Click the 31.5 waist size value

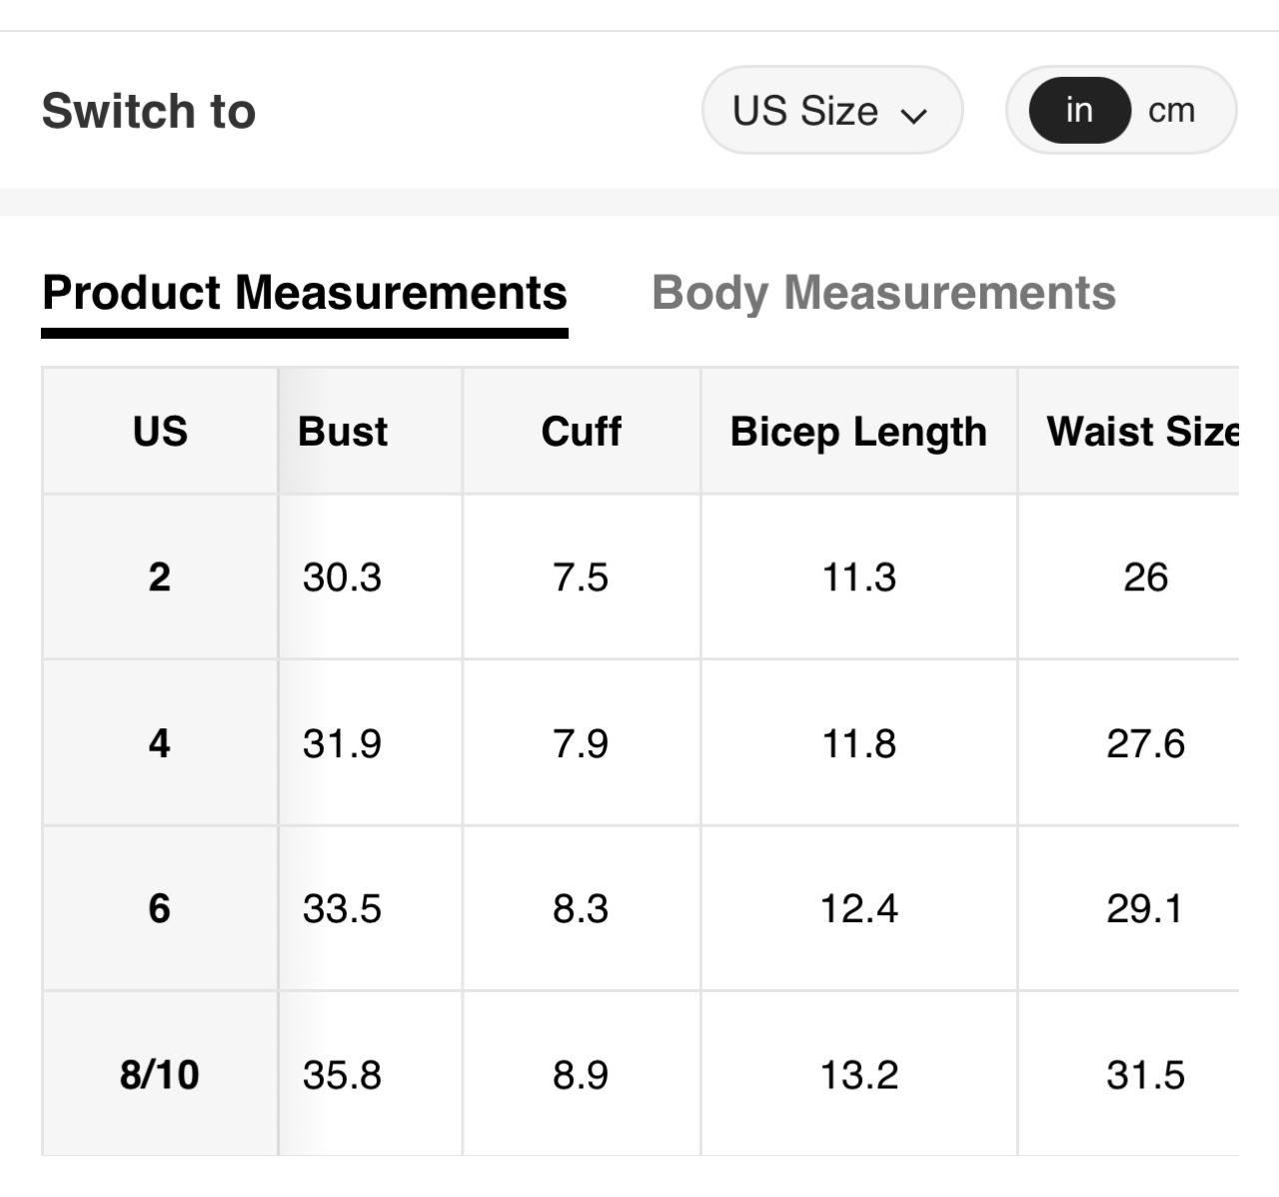(x=1145, y=1075)
